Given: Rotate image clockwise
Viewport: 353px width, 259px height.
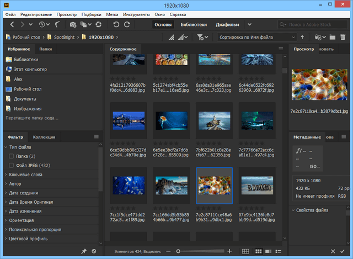Looking at the screenshot, I should pos(127,25).
